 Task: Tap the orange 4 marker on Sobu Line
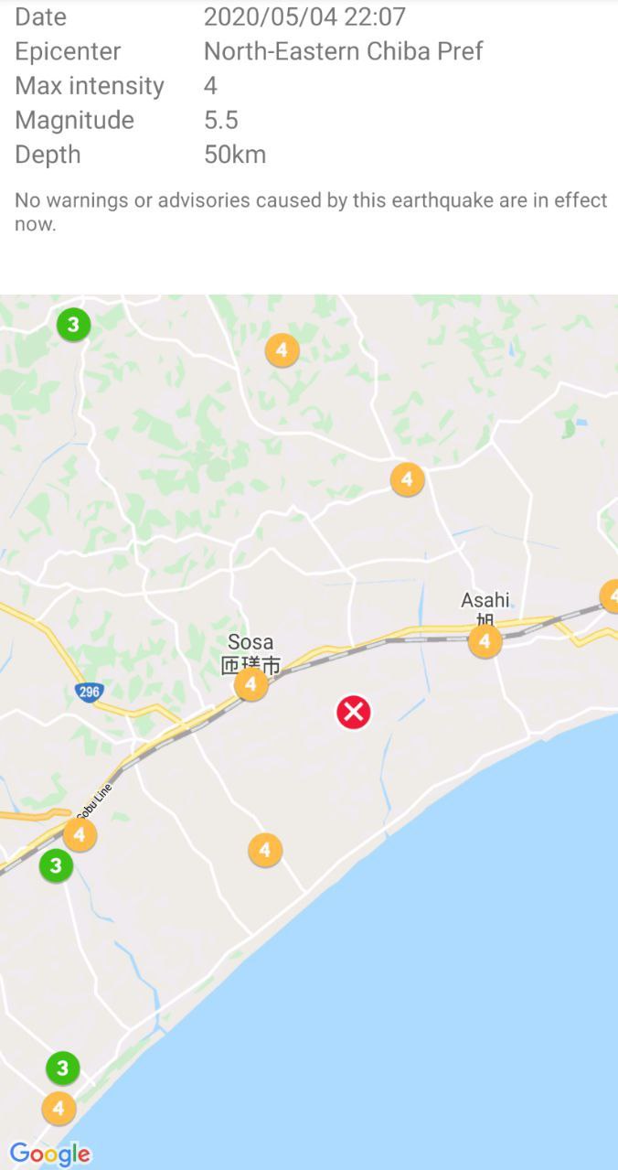pyautogui.click(x=80, y=834)
